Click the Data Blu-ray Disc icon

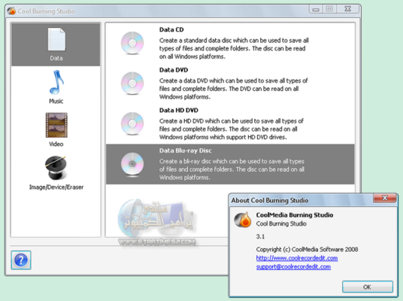pos(133,164)
